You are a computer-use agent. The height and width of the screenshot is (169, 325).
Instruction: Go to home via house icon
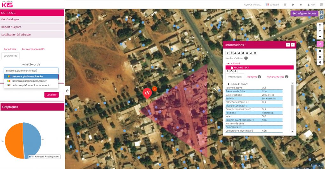(x=301, y=5)
